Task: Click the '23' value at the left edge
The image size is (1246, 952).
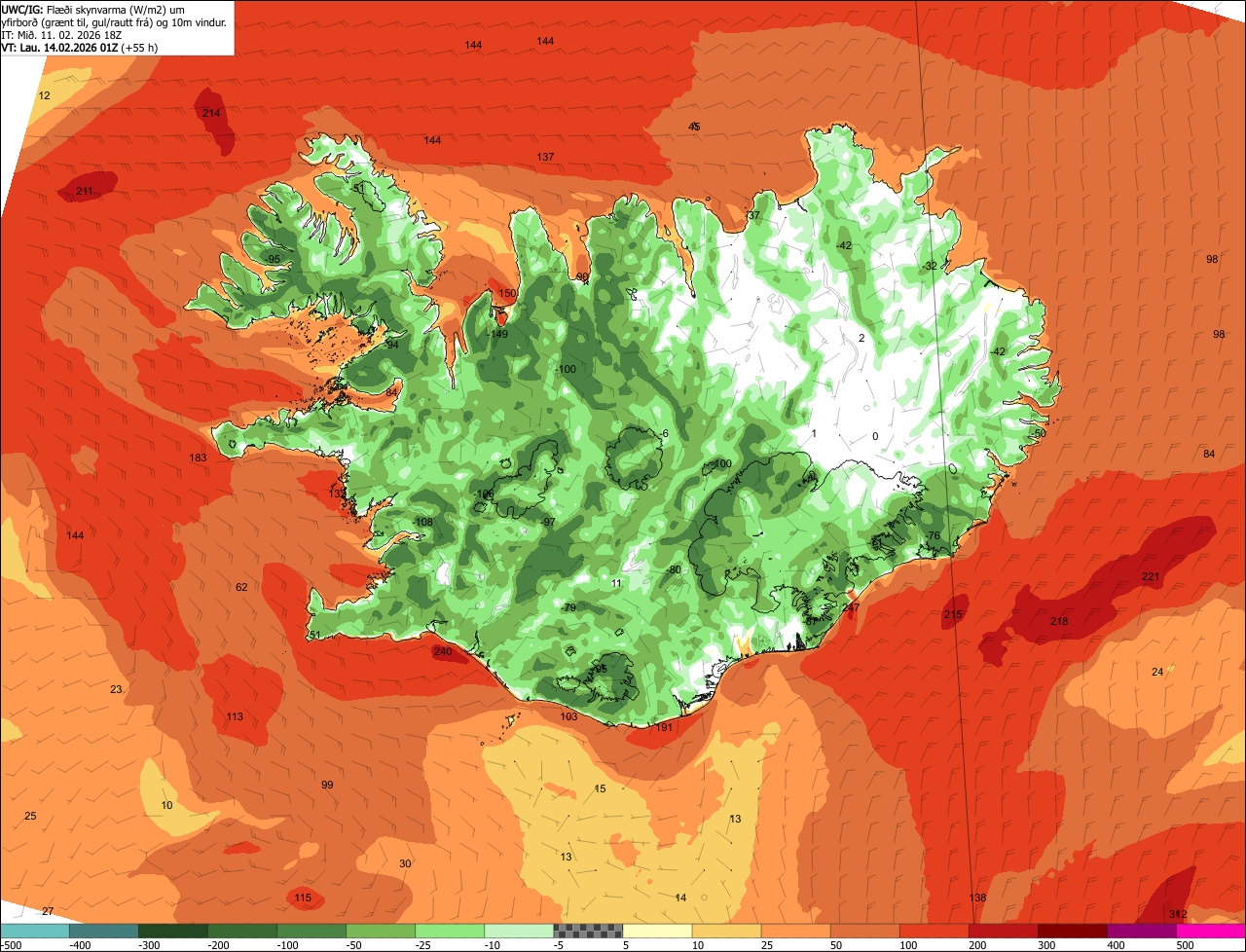Action: (x=116, y=689)
